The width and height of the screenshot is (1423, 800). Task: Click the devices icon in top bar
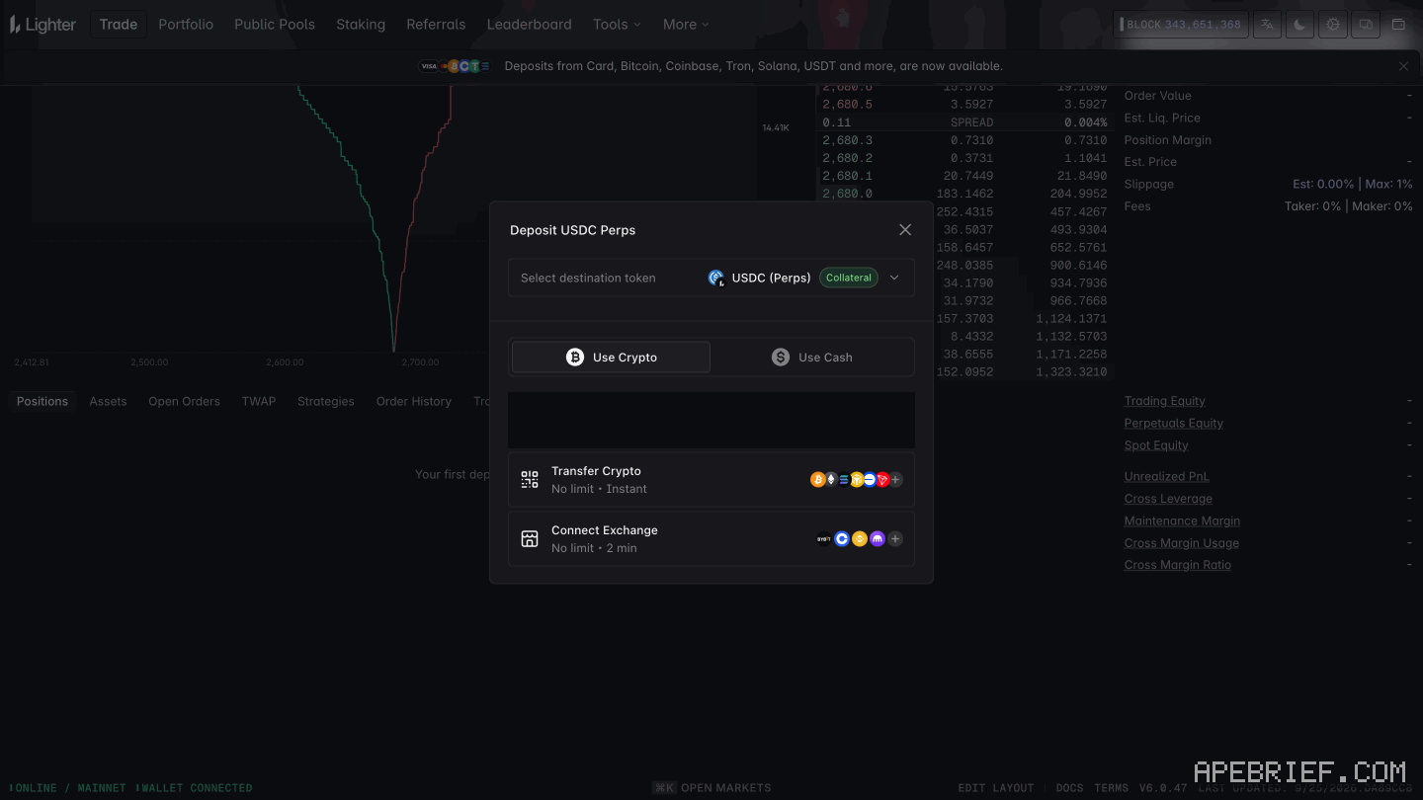pyautogui.click(x=1366, y=25)
